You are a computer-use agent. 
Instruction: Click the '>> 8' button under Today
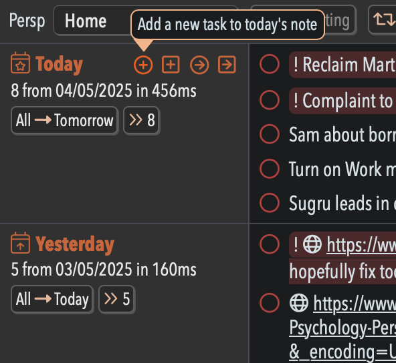click(x=142, y=120)
